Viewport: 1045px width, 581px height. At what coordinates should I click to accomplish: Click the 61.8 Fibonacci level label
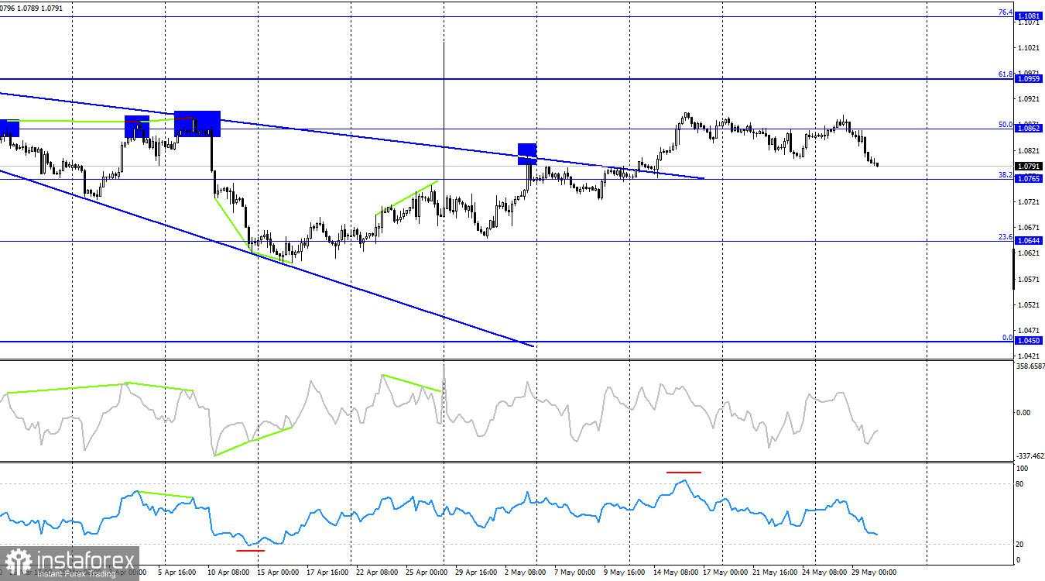coord(1005,74)
